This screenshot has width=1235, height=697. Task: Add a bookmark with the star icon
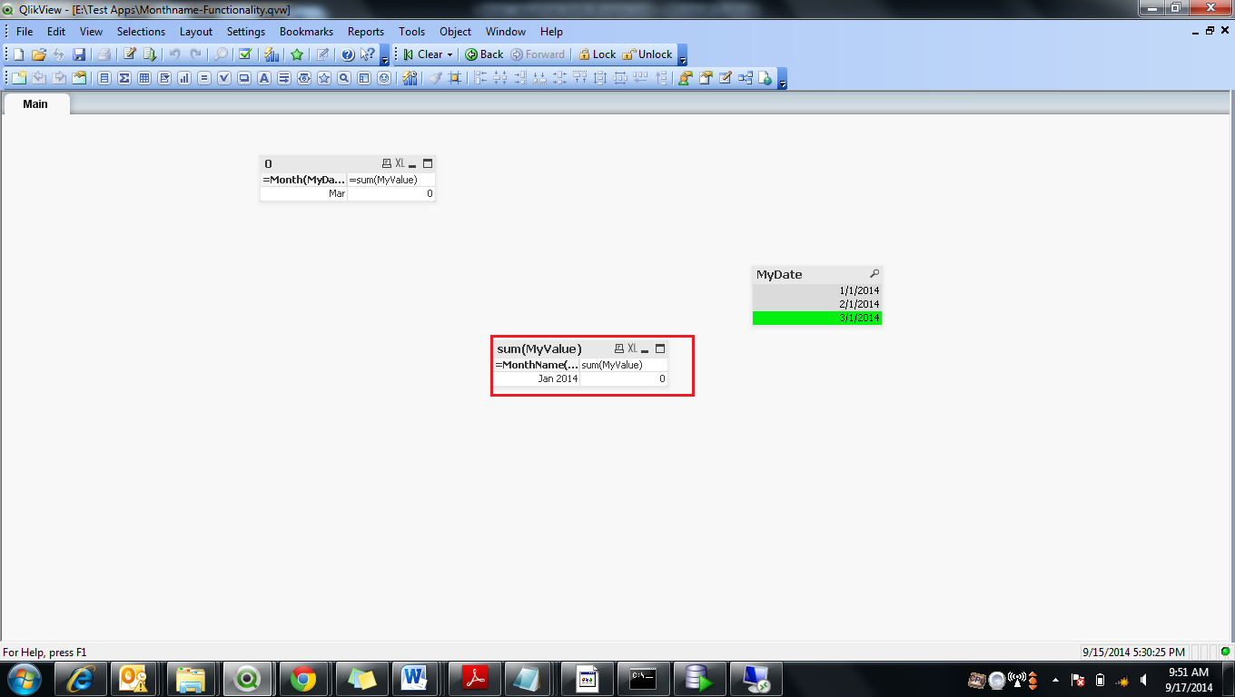[297, 54]
